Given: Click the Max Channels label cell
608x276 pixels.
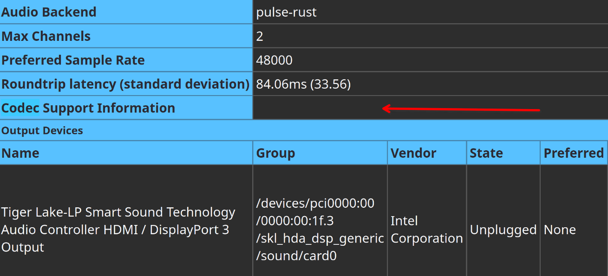Looking at the screenshot, I should pos(126,36).
